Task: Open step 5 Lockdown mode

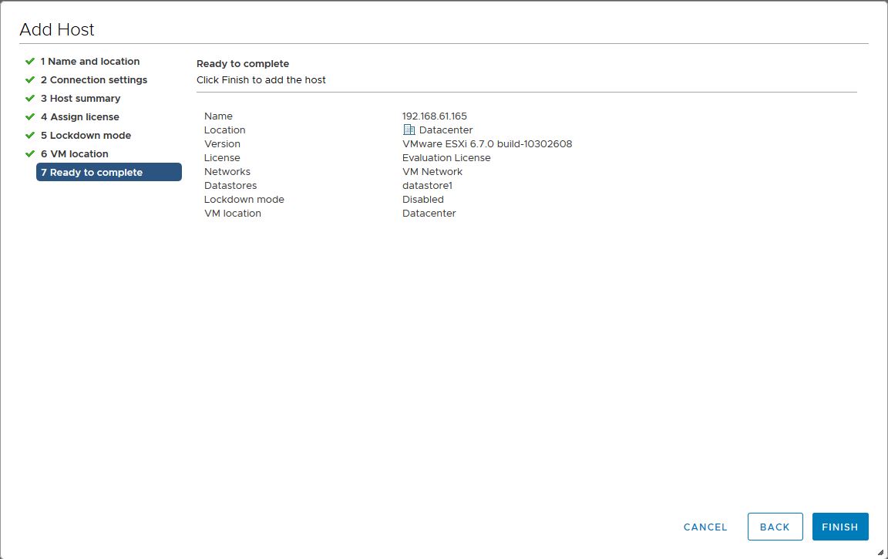Action: coord(86,136)
